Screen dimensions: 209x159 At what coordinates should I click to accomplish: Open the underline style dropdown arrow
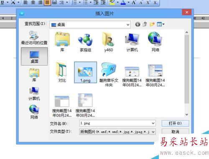[8, 3]
